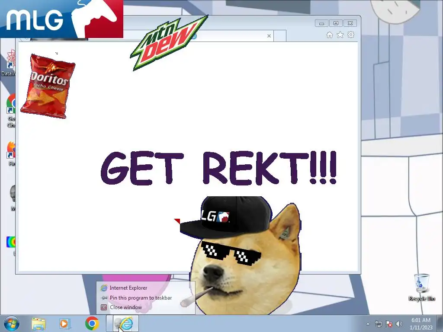Open the Tools gear in Internet Explorer
Image resolution: width=443 pixels, height=332 pixels.
[x=351, y=35]
